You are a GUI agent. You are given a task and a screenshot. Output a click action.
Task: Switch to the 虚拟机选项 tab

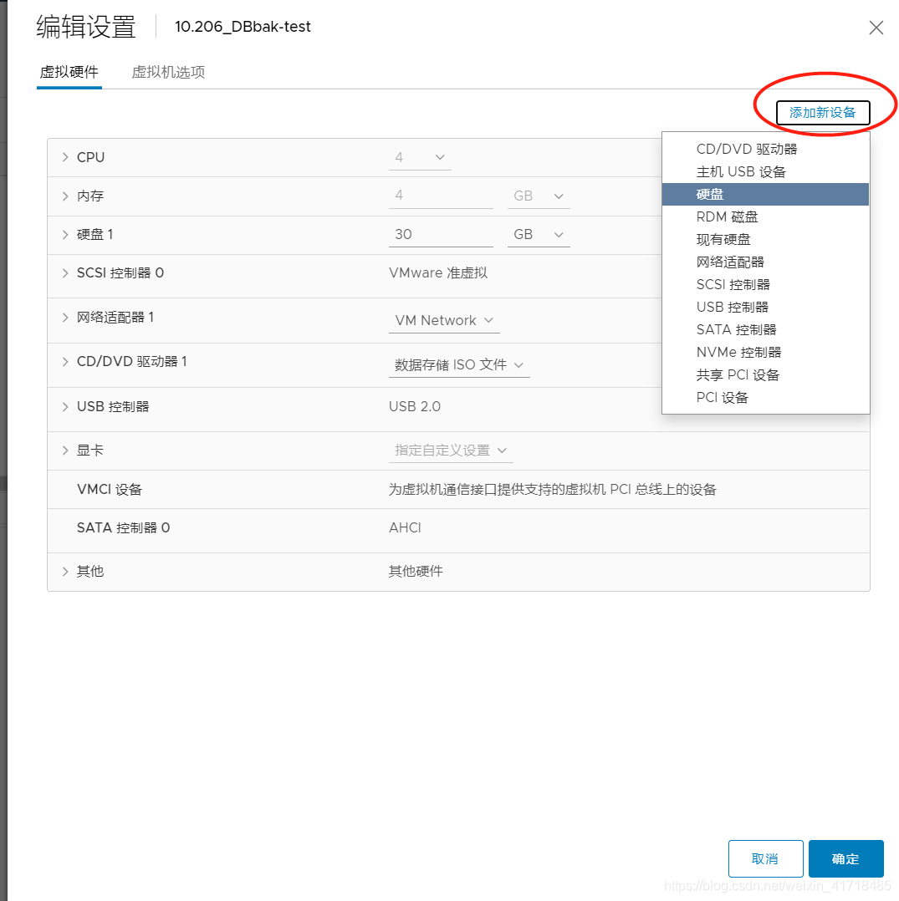click(x=167, y=72)
